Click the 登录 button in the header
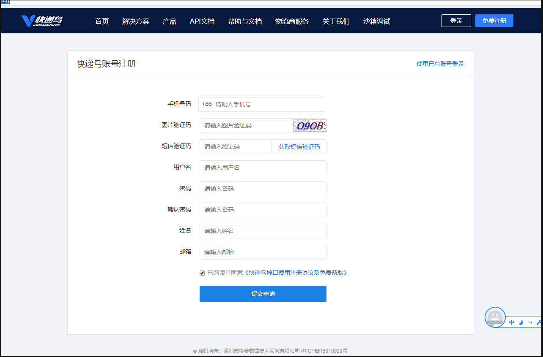The width and height of the screenshot is (543, 357). [x=456, y=21]
